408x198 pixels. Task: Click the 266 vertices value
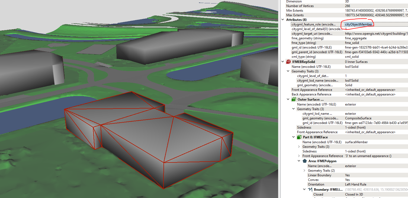coord(348,6)
